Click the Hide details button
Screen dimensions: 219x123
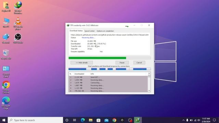pos(81,63)
